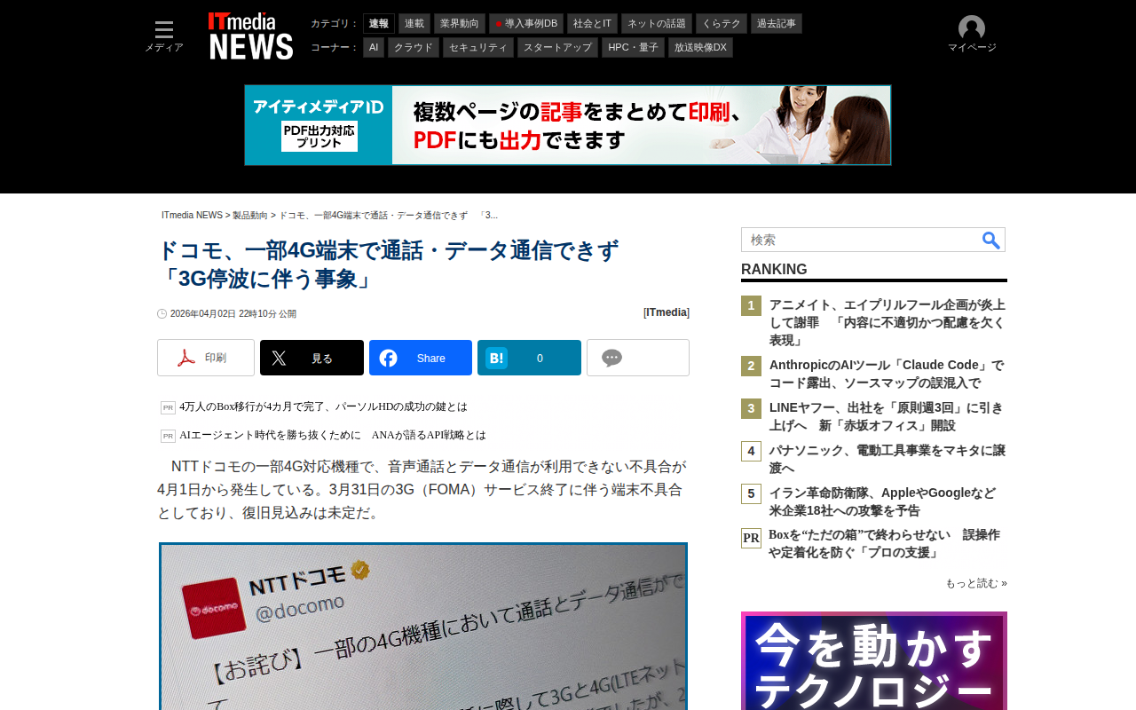Screen dimensions: 1136x710
Task: Go to 製品動向 breadcrumb link
Action: [250, 216]
